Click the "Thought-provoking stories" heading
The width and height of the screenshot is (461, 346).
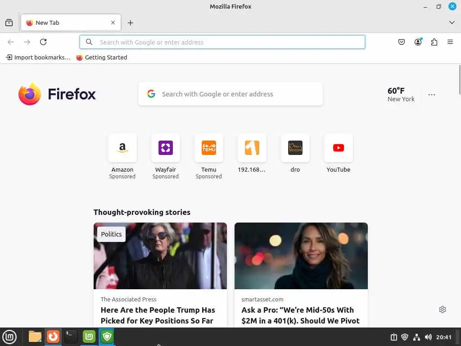pos(142,212)
